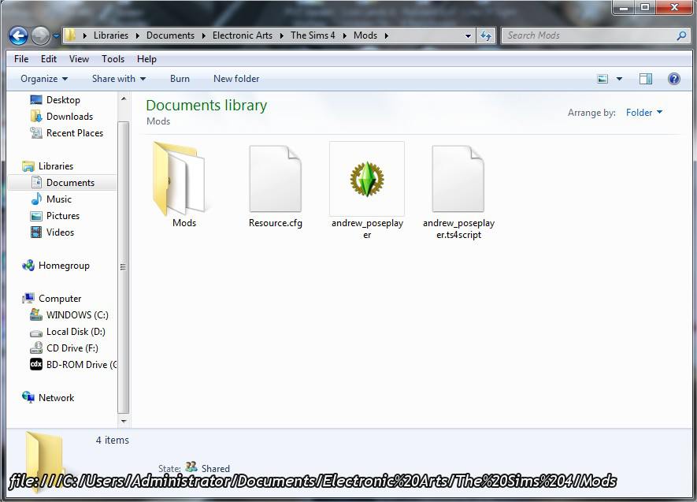Click the navigation pane scroll down arrow
697x502 pixels.
[x=124, y=421]
